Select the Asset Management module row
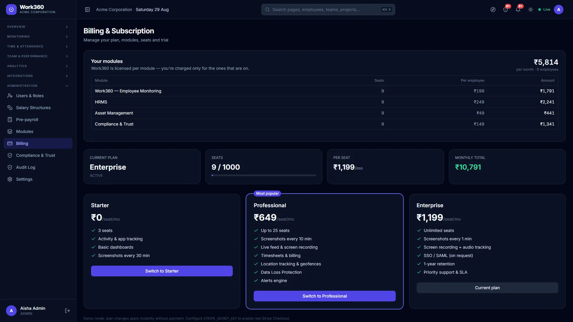Viewport: 573px width, 322px height. 324,113
